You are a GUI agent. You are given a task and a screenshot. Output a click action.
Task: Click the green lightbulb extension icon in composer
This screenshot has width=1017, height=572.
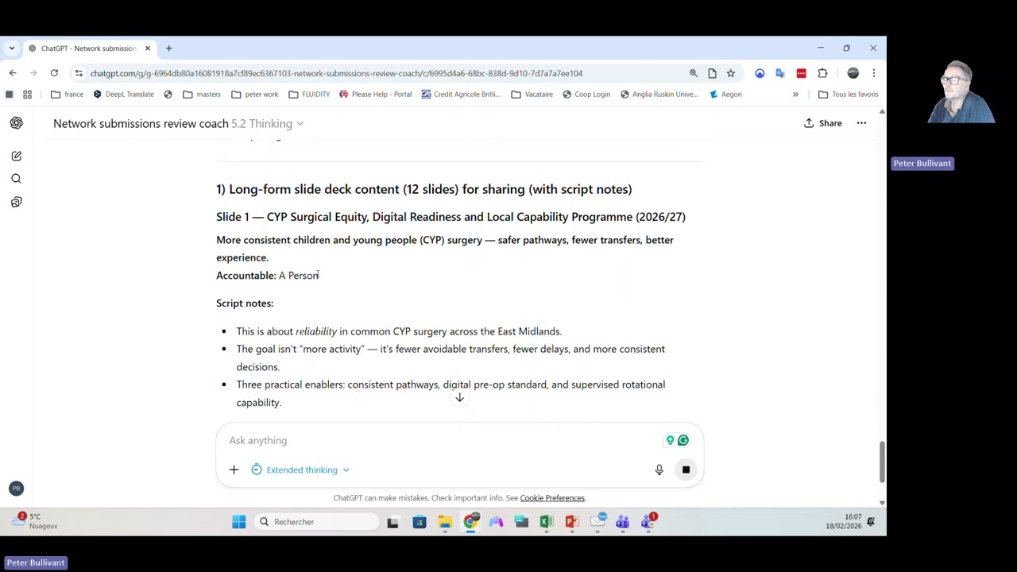[670, 440]
